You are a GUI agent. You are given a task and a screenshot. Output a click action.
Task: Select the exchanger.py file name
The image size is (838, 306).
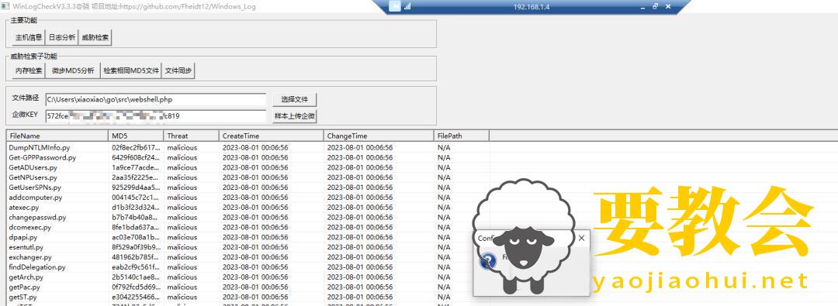pos(30,257)
